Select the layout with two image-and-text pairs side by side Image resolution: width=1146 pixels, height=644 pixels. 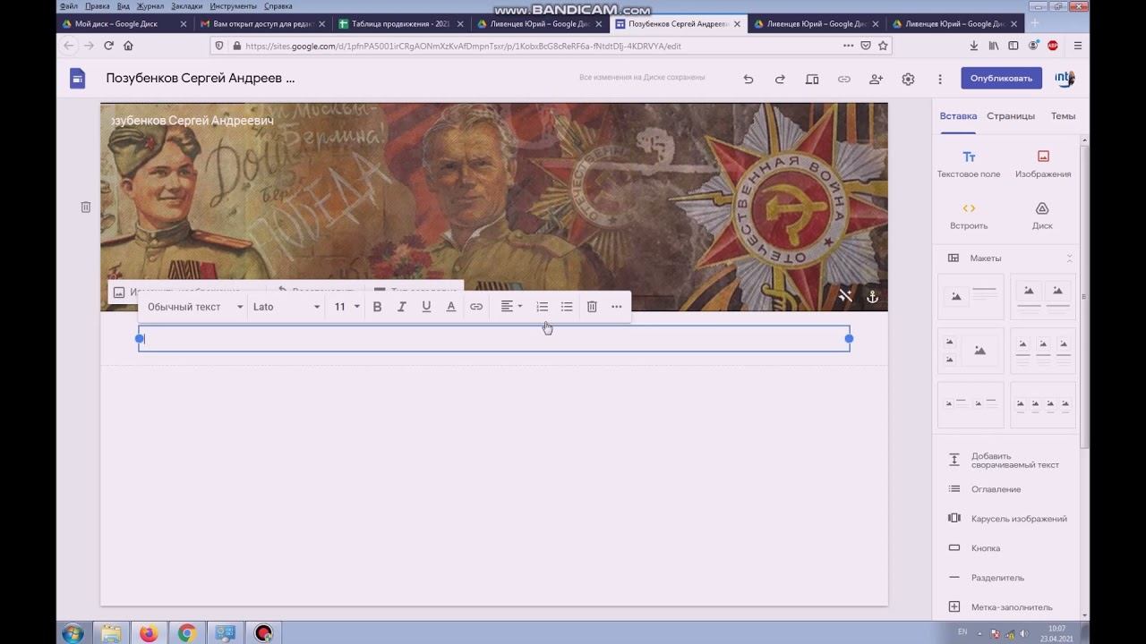click(x=971, y=405)
